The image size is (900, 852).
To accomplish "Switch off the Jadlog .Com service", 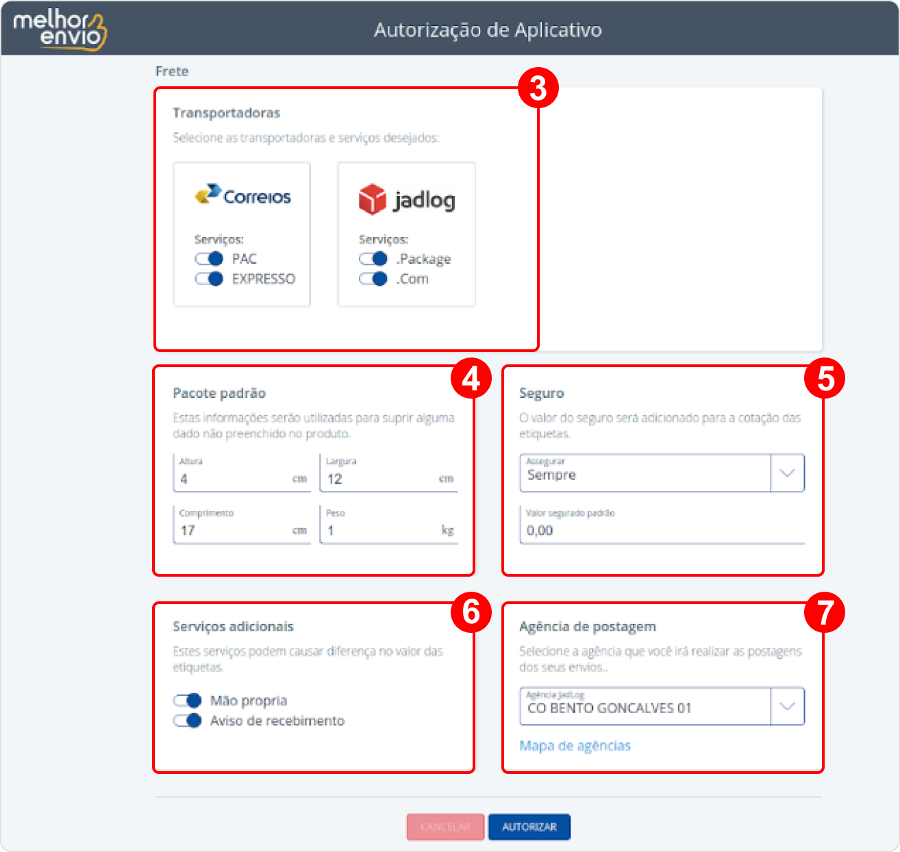I will coord(373,279).
